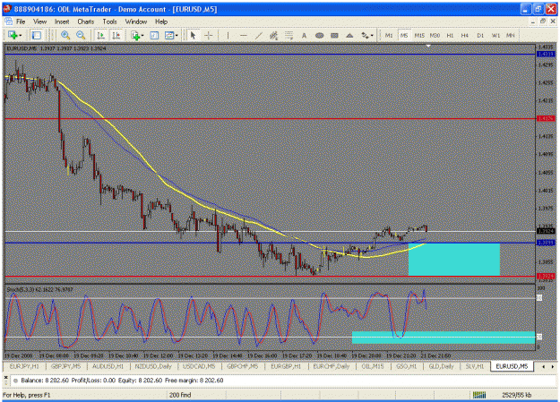Click the Arrows objects icon
This screenshot has width=560, height=402.
(365, 35)
